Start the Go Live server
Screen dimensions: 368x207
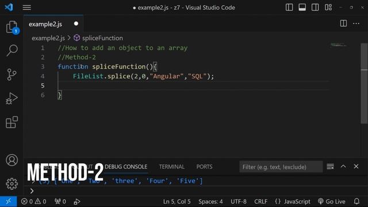click(x=331, y=202)
